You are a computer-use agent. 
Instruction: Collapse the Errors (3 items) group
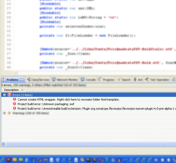4,95
